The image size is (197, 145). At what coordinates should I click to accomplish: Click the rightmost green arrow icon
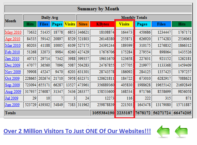click(182, 131)
